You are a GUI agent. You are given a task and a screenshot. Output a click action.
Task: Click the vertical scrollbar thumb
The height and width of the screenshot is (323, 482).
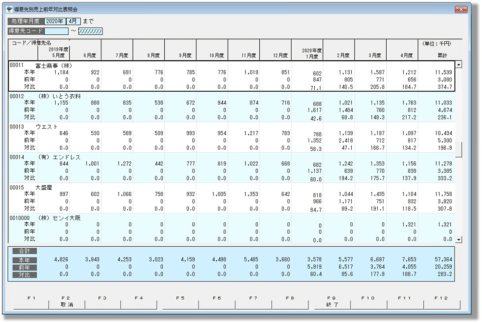pyautogui.click(x=459, y=149)
